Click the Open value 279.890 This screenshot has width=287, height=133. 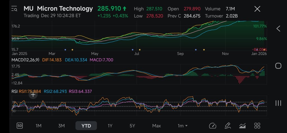coord(192,9)
